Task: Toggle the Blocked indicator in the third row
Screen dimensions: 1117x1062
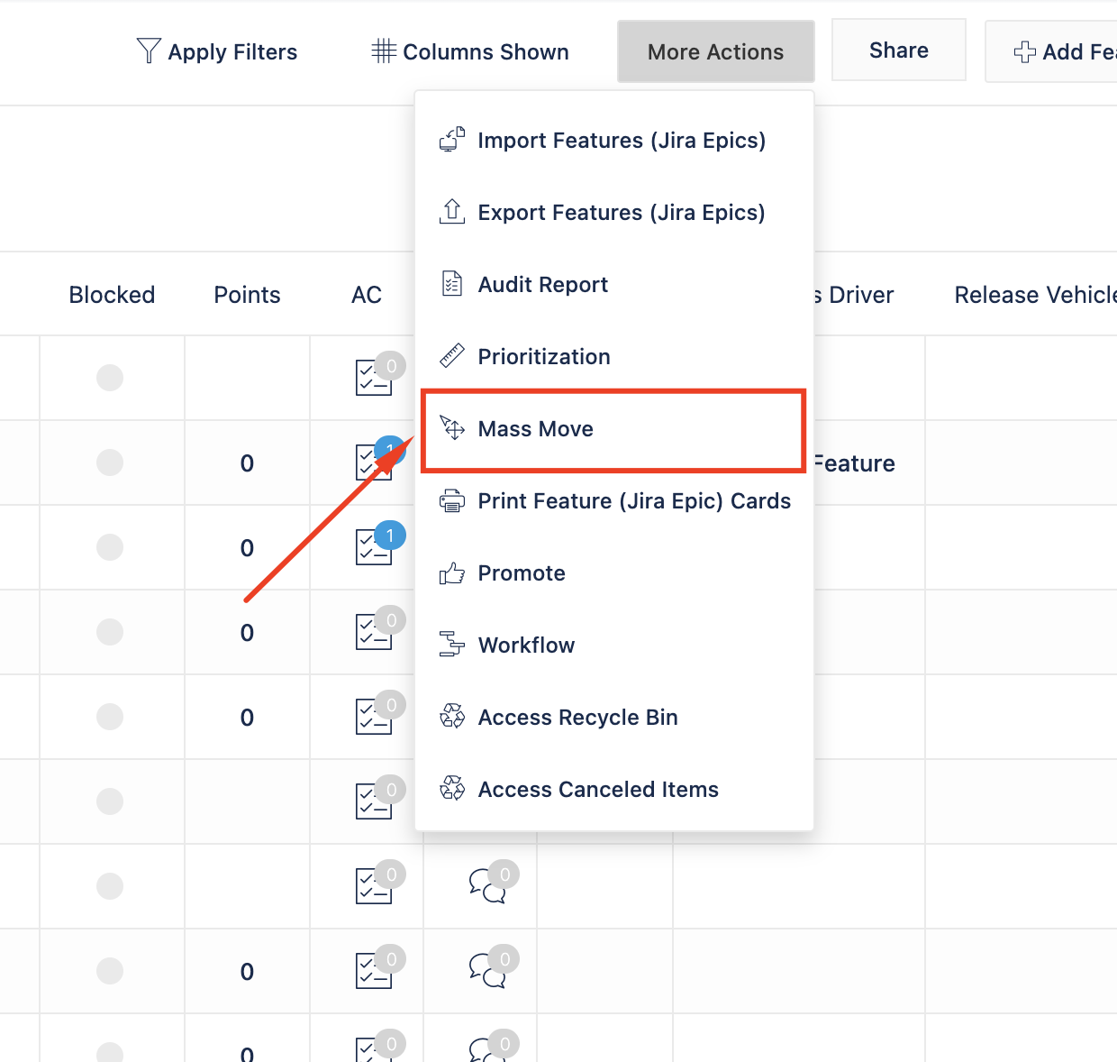Action: point(110,547)
